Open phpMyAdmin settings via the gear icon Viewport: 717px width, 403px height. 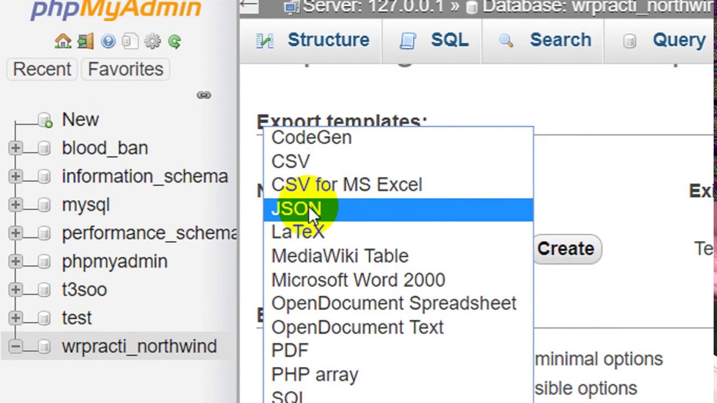151,41
